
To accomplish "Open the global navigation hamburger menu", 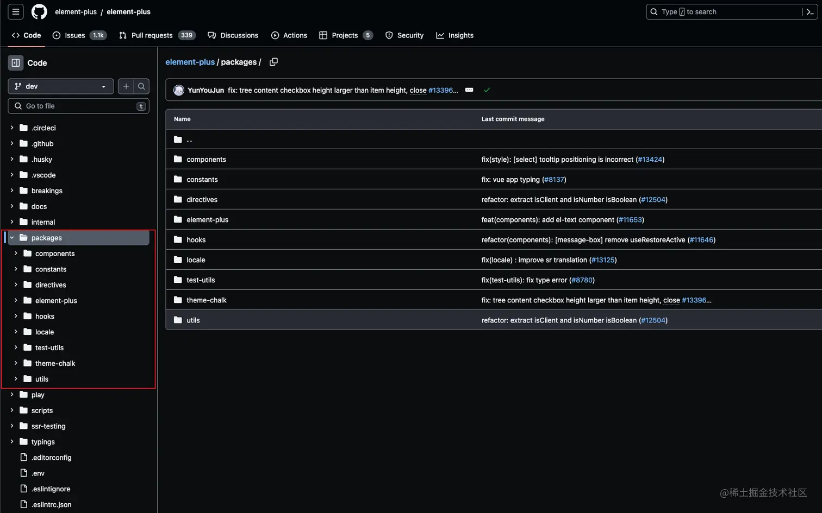I will point(16,11).
